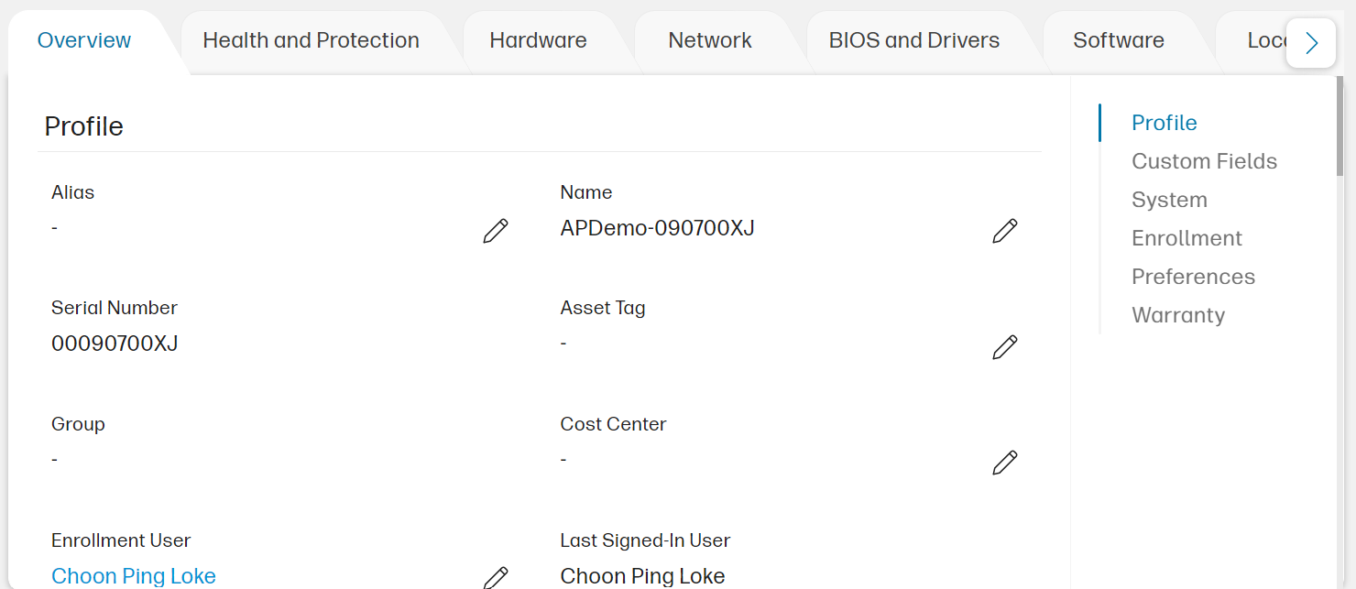Select Profile in side navigation

[x=1164, y=123]
